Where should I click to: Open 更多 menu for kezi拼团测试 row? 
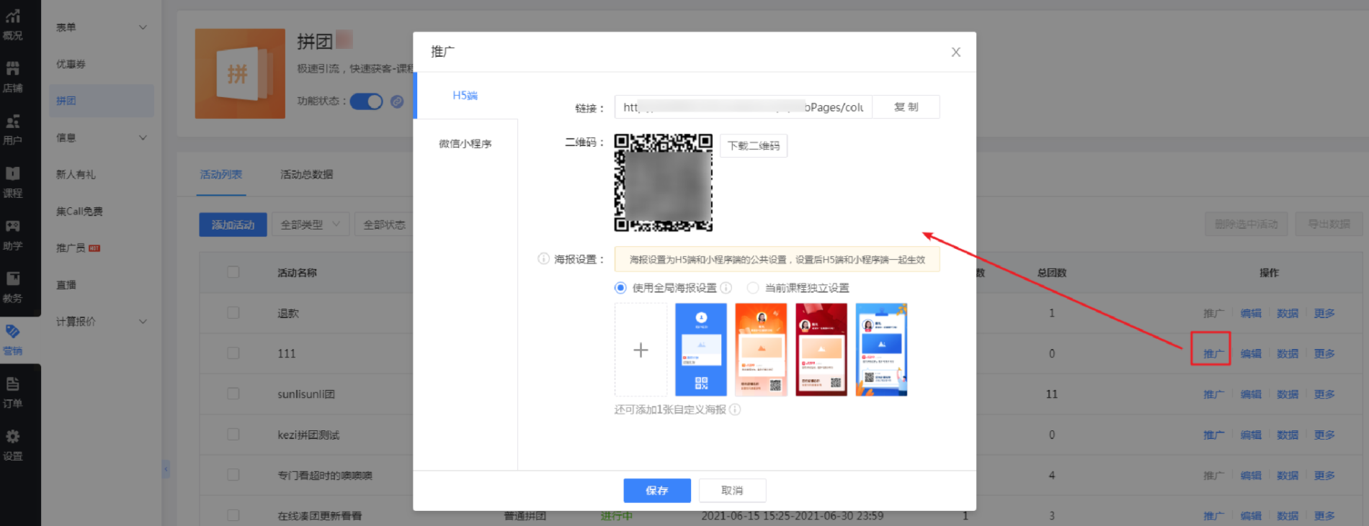[1324, 435]
